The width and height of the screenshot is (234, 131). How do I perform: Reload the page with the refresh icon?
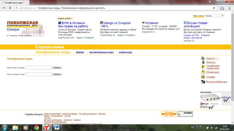(x=17, y=8)
